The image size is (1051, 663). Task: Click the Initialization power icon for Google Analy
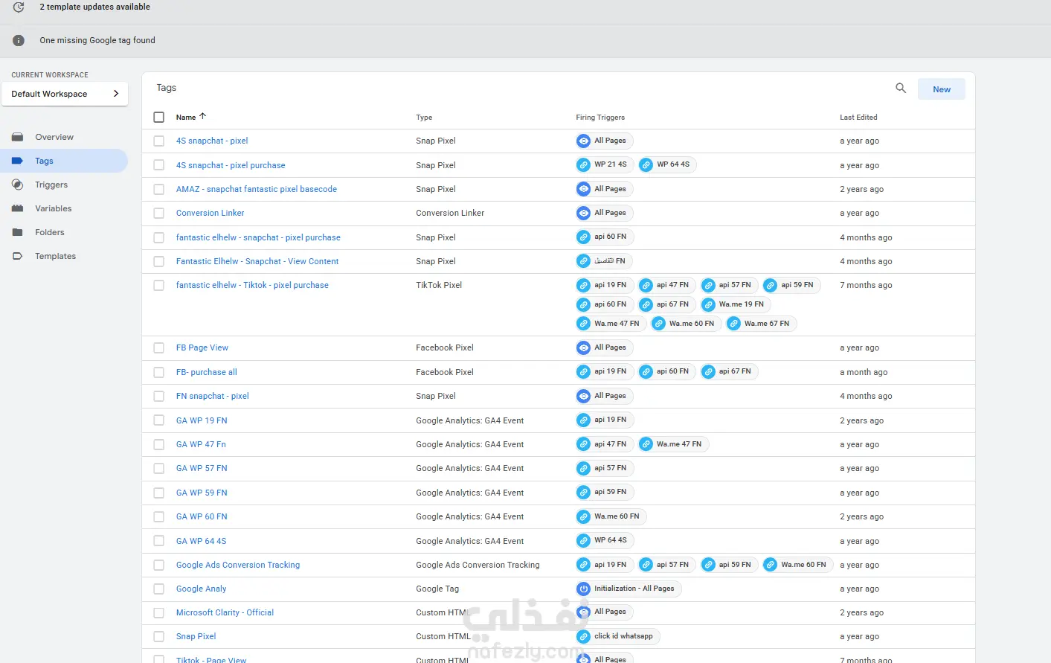click(x=584, y=589)
